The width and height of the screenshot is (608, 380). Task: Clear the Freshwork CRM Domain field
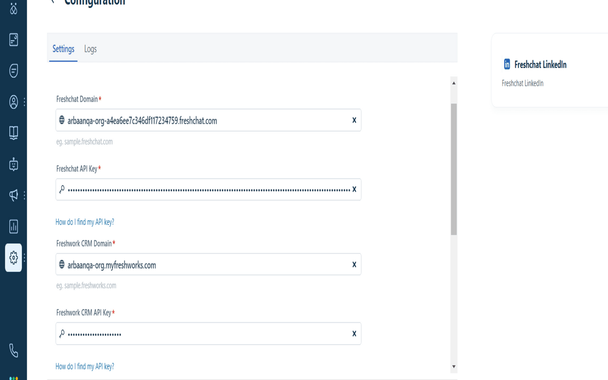point(354,264)
